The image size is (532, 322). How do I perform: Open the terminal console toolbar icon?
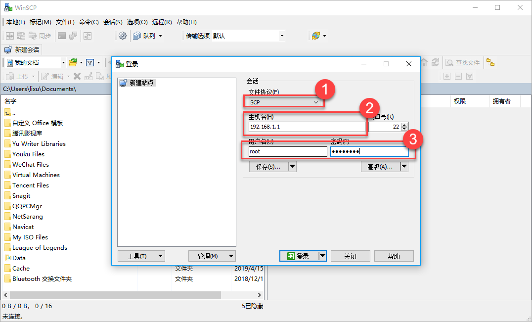point(62,36)
